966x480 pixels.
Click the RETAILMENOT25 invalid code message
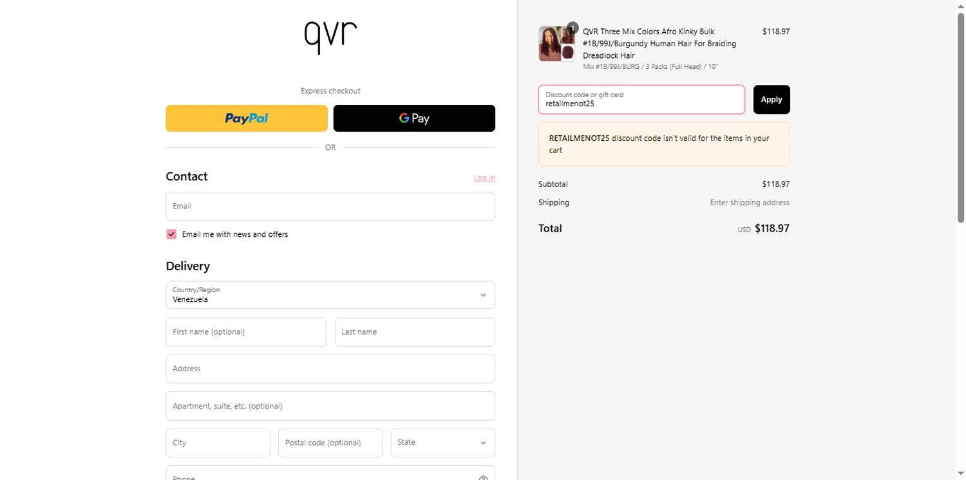click(x=664, y=144)
